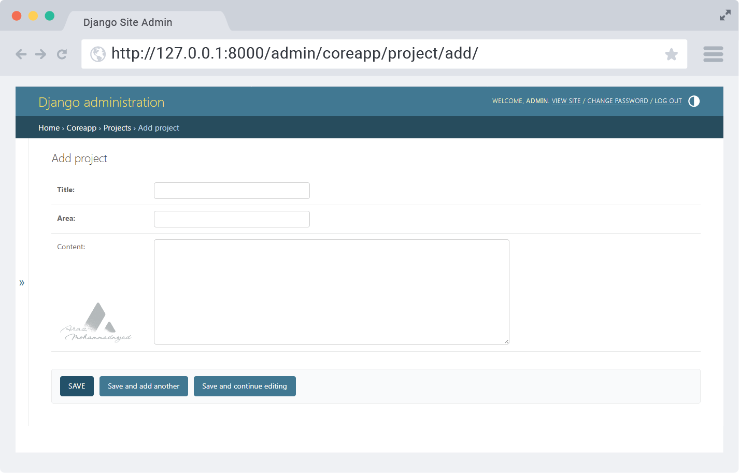The height and width of the screenshot is (473, 739).
Task: Click into the Area text field
Action: 232,219
